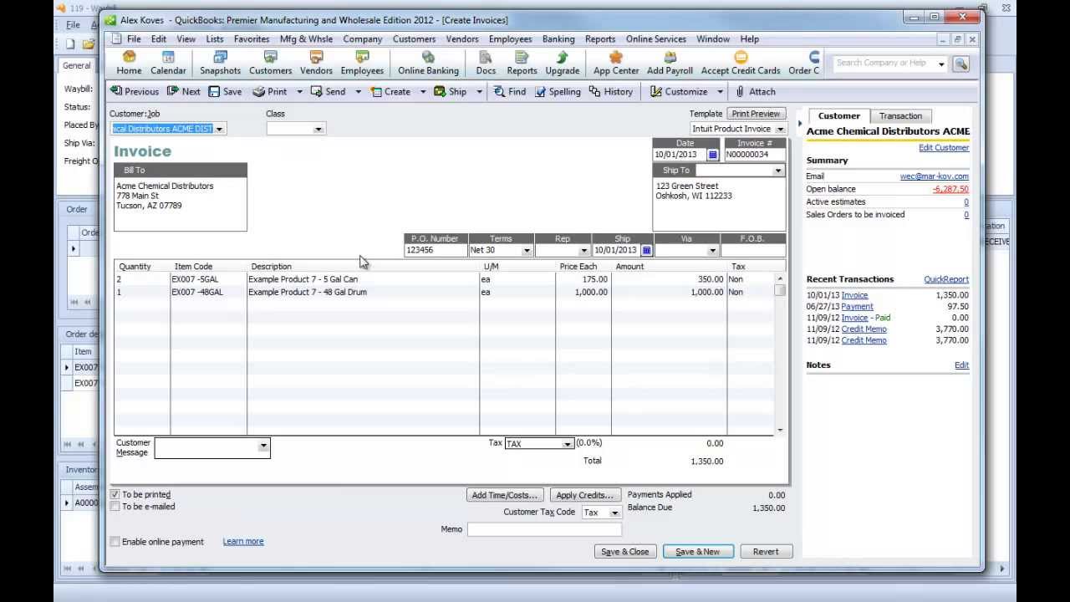
Task: Click the Create toolbar button
Action: click(390, 92)
